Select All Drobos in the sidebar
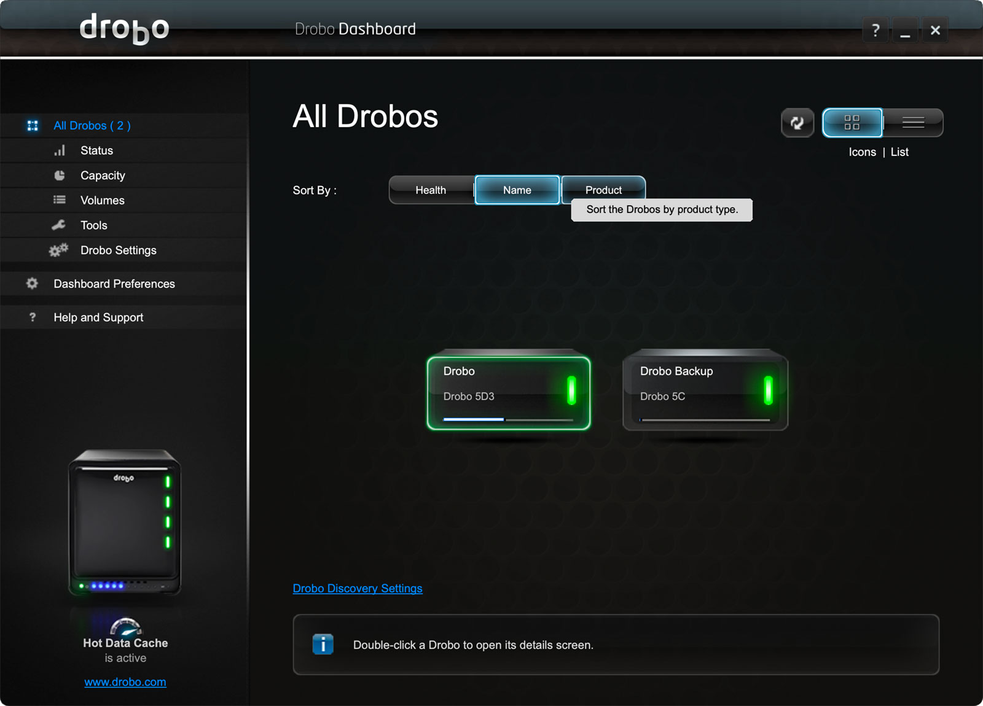 pyautogui.click(x=92, y=126)
